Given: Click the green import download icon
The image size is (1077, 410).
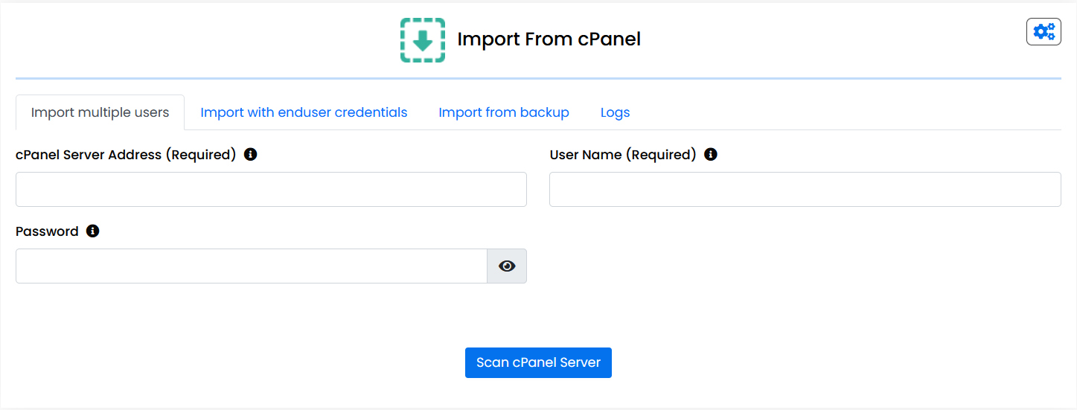Looking at the screenshot, I should coord(423,40).
